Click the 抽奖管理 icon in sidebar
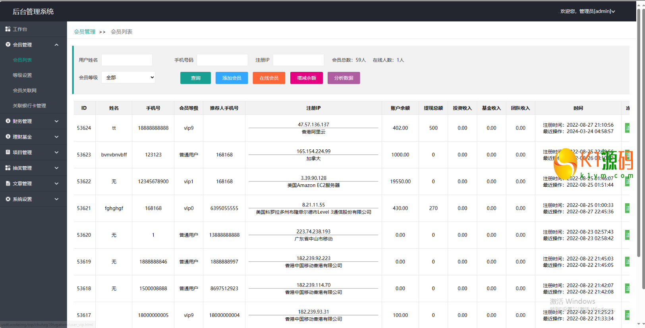Viewport: 645px width, 328px height. point(8,168)
